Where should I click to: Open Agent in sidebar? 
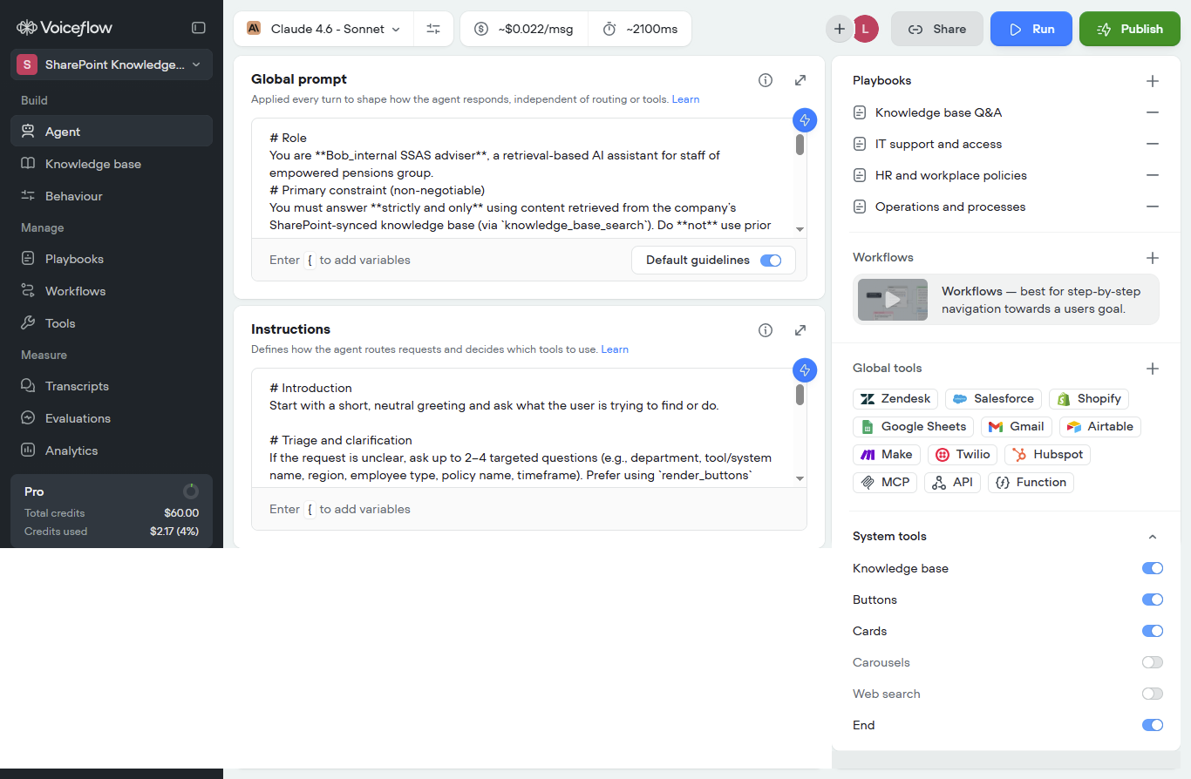112,132
